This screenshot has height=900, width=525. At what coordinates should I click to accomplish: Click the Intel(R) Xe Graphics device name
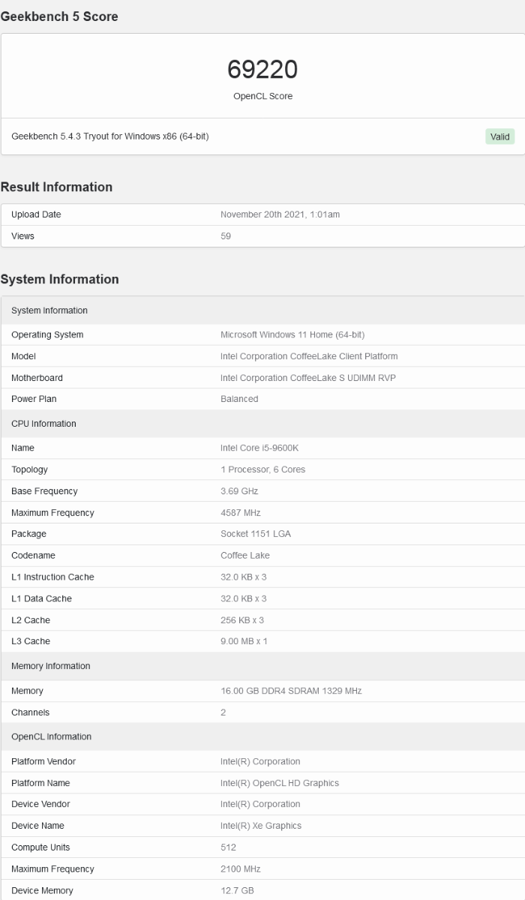261,826
